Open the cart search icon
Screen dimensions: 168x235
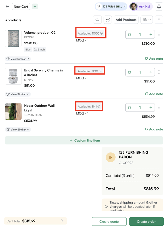point(97,20)
